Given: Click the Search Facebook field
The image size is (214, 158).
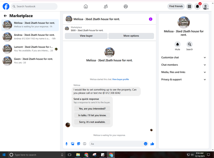Looking at the screenshot, I should (34, 6).
